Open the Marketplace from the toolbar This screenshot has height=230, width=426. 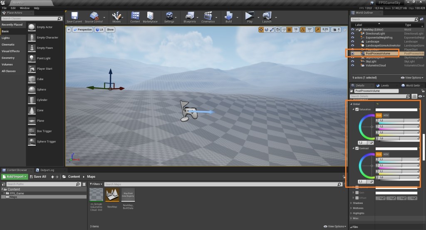coord(150,17)
